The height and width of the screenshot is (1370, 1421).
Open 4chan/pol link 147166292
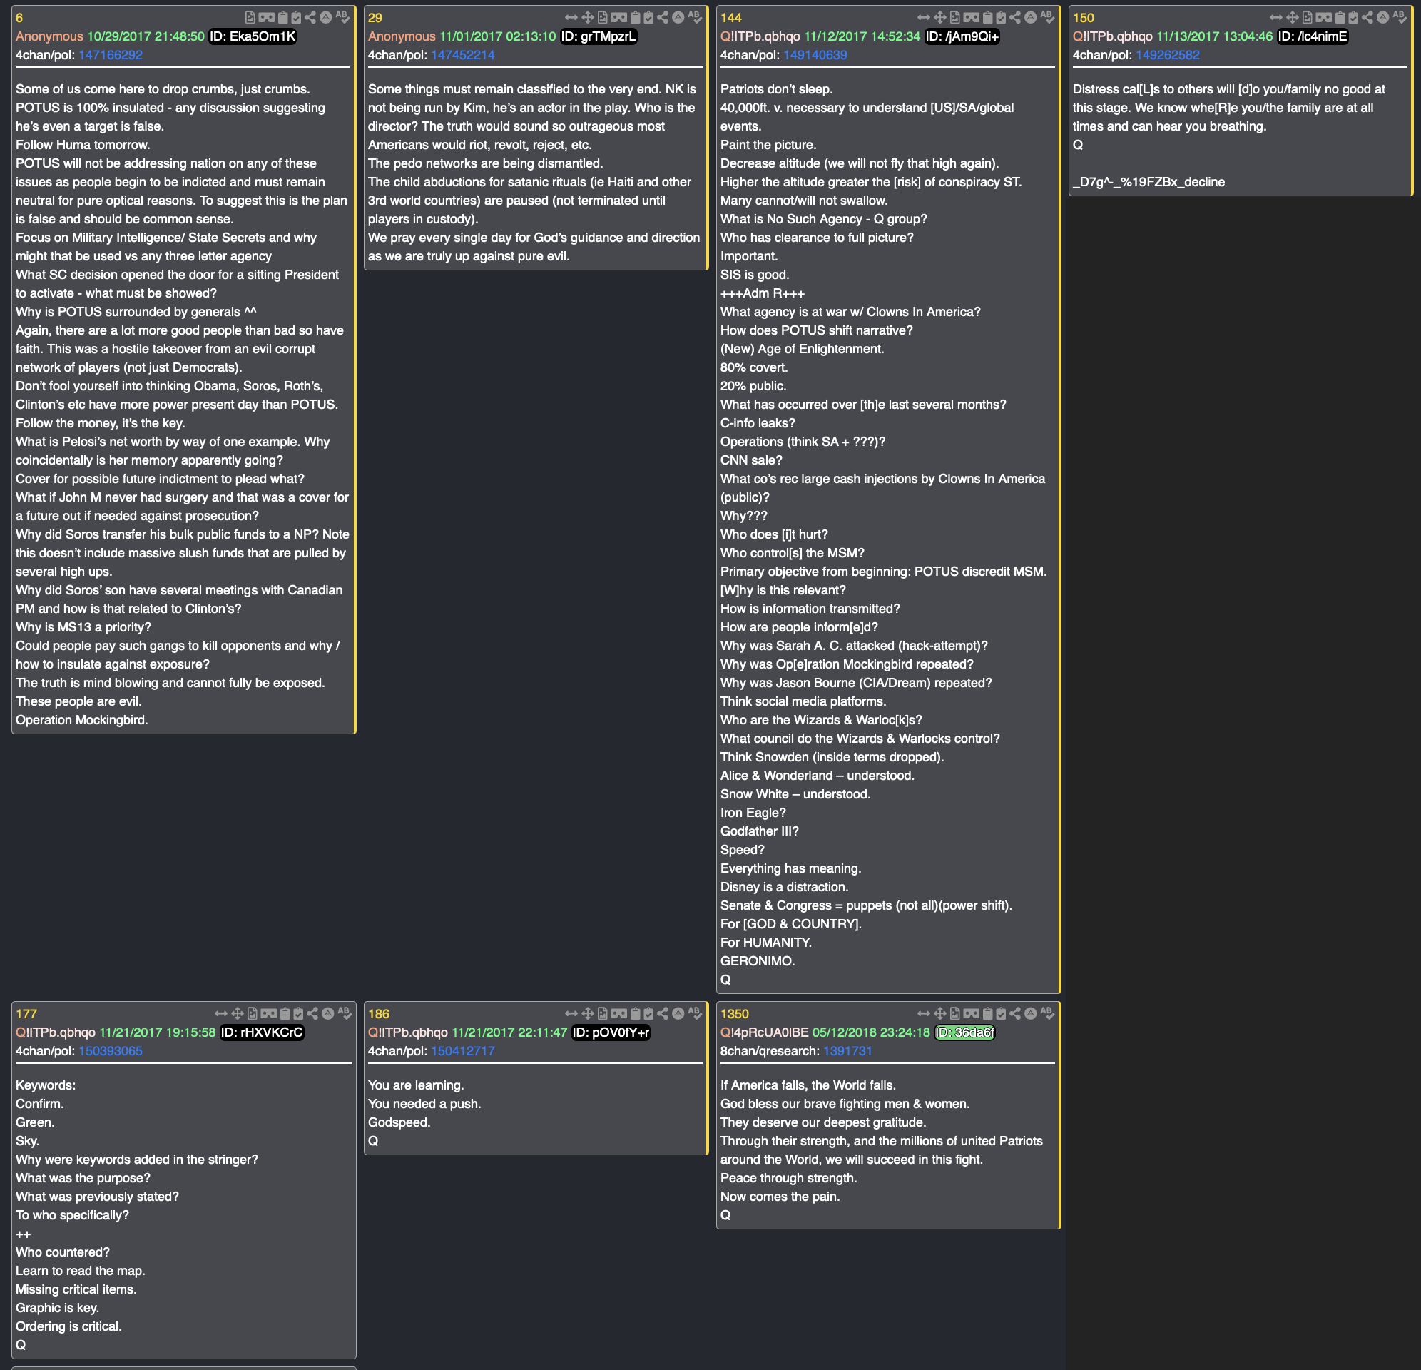pyautogui.click(x=110, y=55)
